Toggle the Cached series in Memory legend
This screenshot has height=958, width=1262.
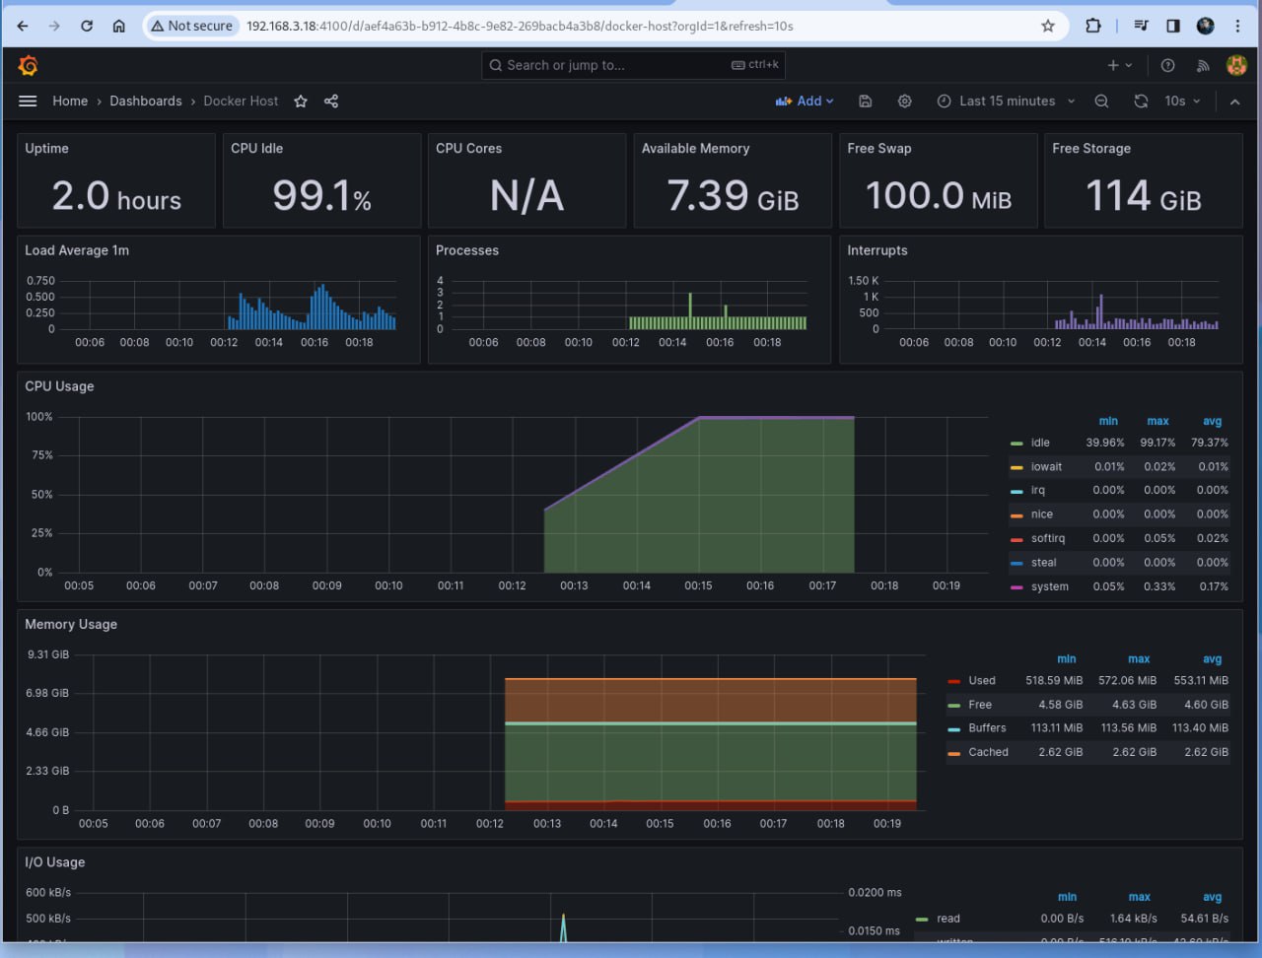click(988, 752)
